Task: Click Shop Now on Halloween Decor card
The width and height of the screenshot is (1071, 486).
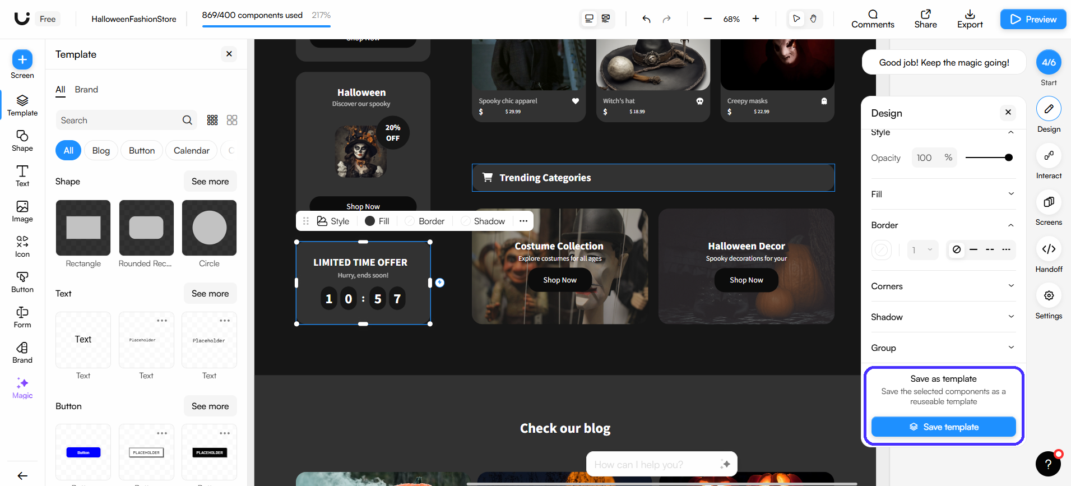Action: 747,280
